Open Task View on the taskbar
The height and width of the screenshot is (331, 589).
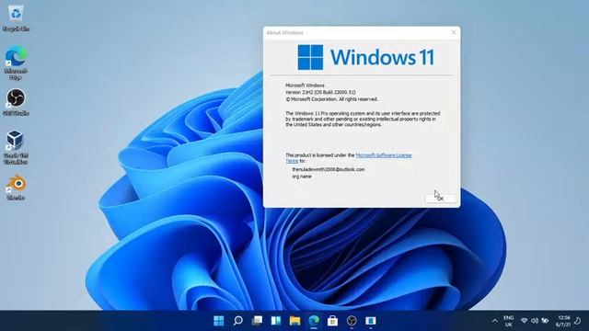tap(257, 321)
